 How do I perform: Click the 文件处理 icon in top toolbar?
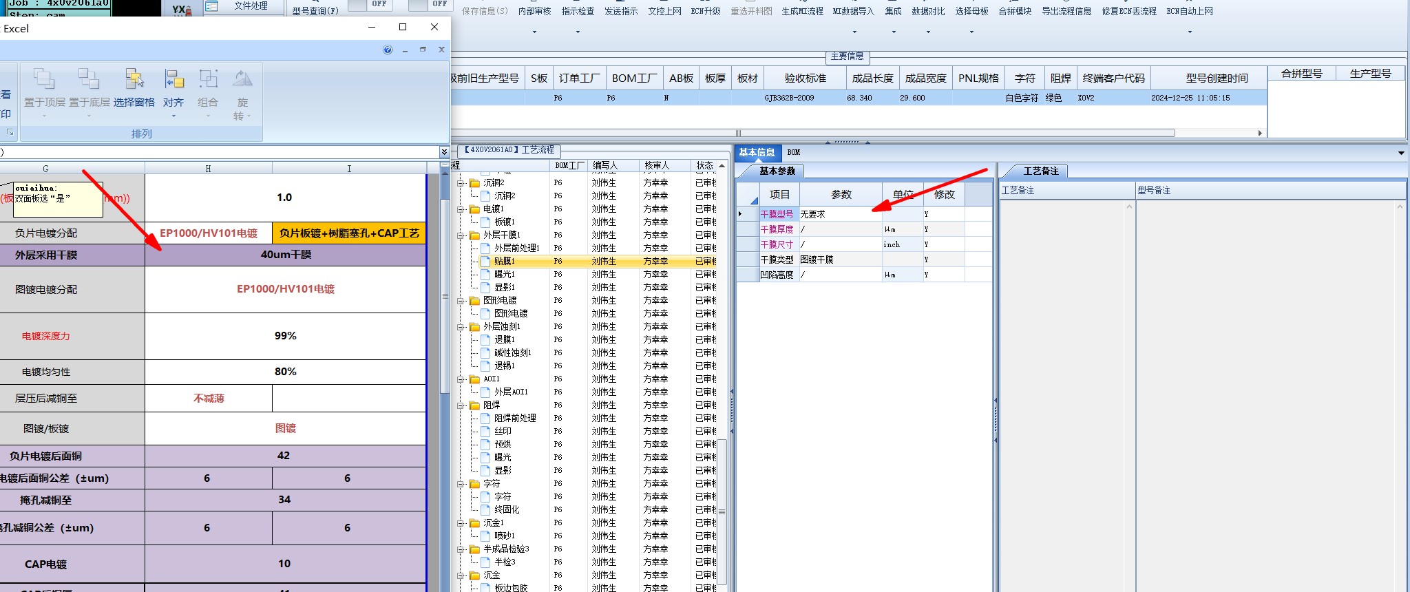212,6
